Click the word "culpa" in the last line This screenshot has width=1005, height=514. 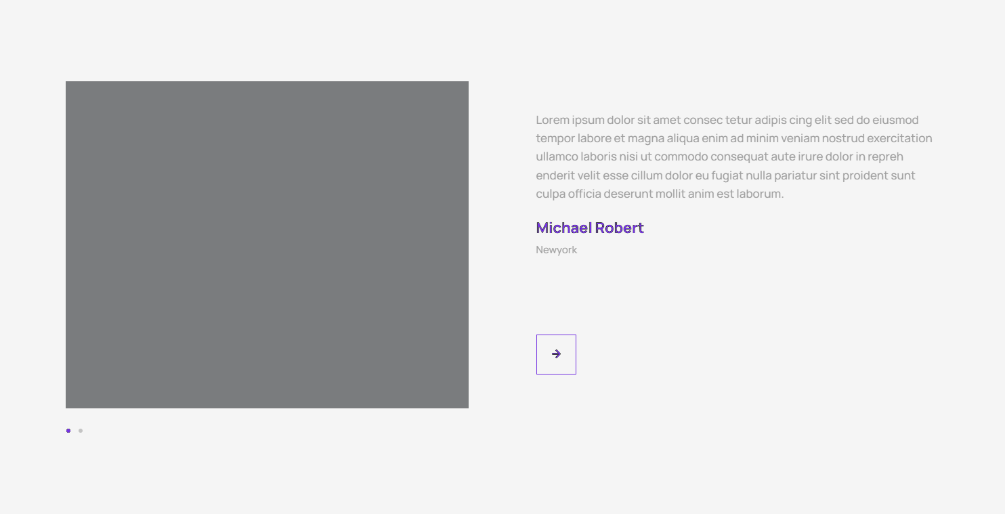pos(550,194)
